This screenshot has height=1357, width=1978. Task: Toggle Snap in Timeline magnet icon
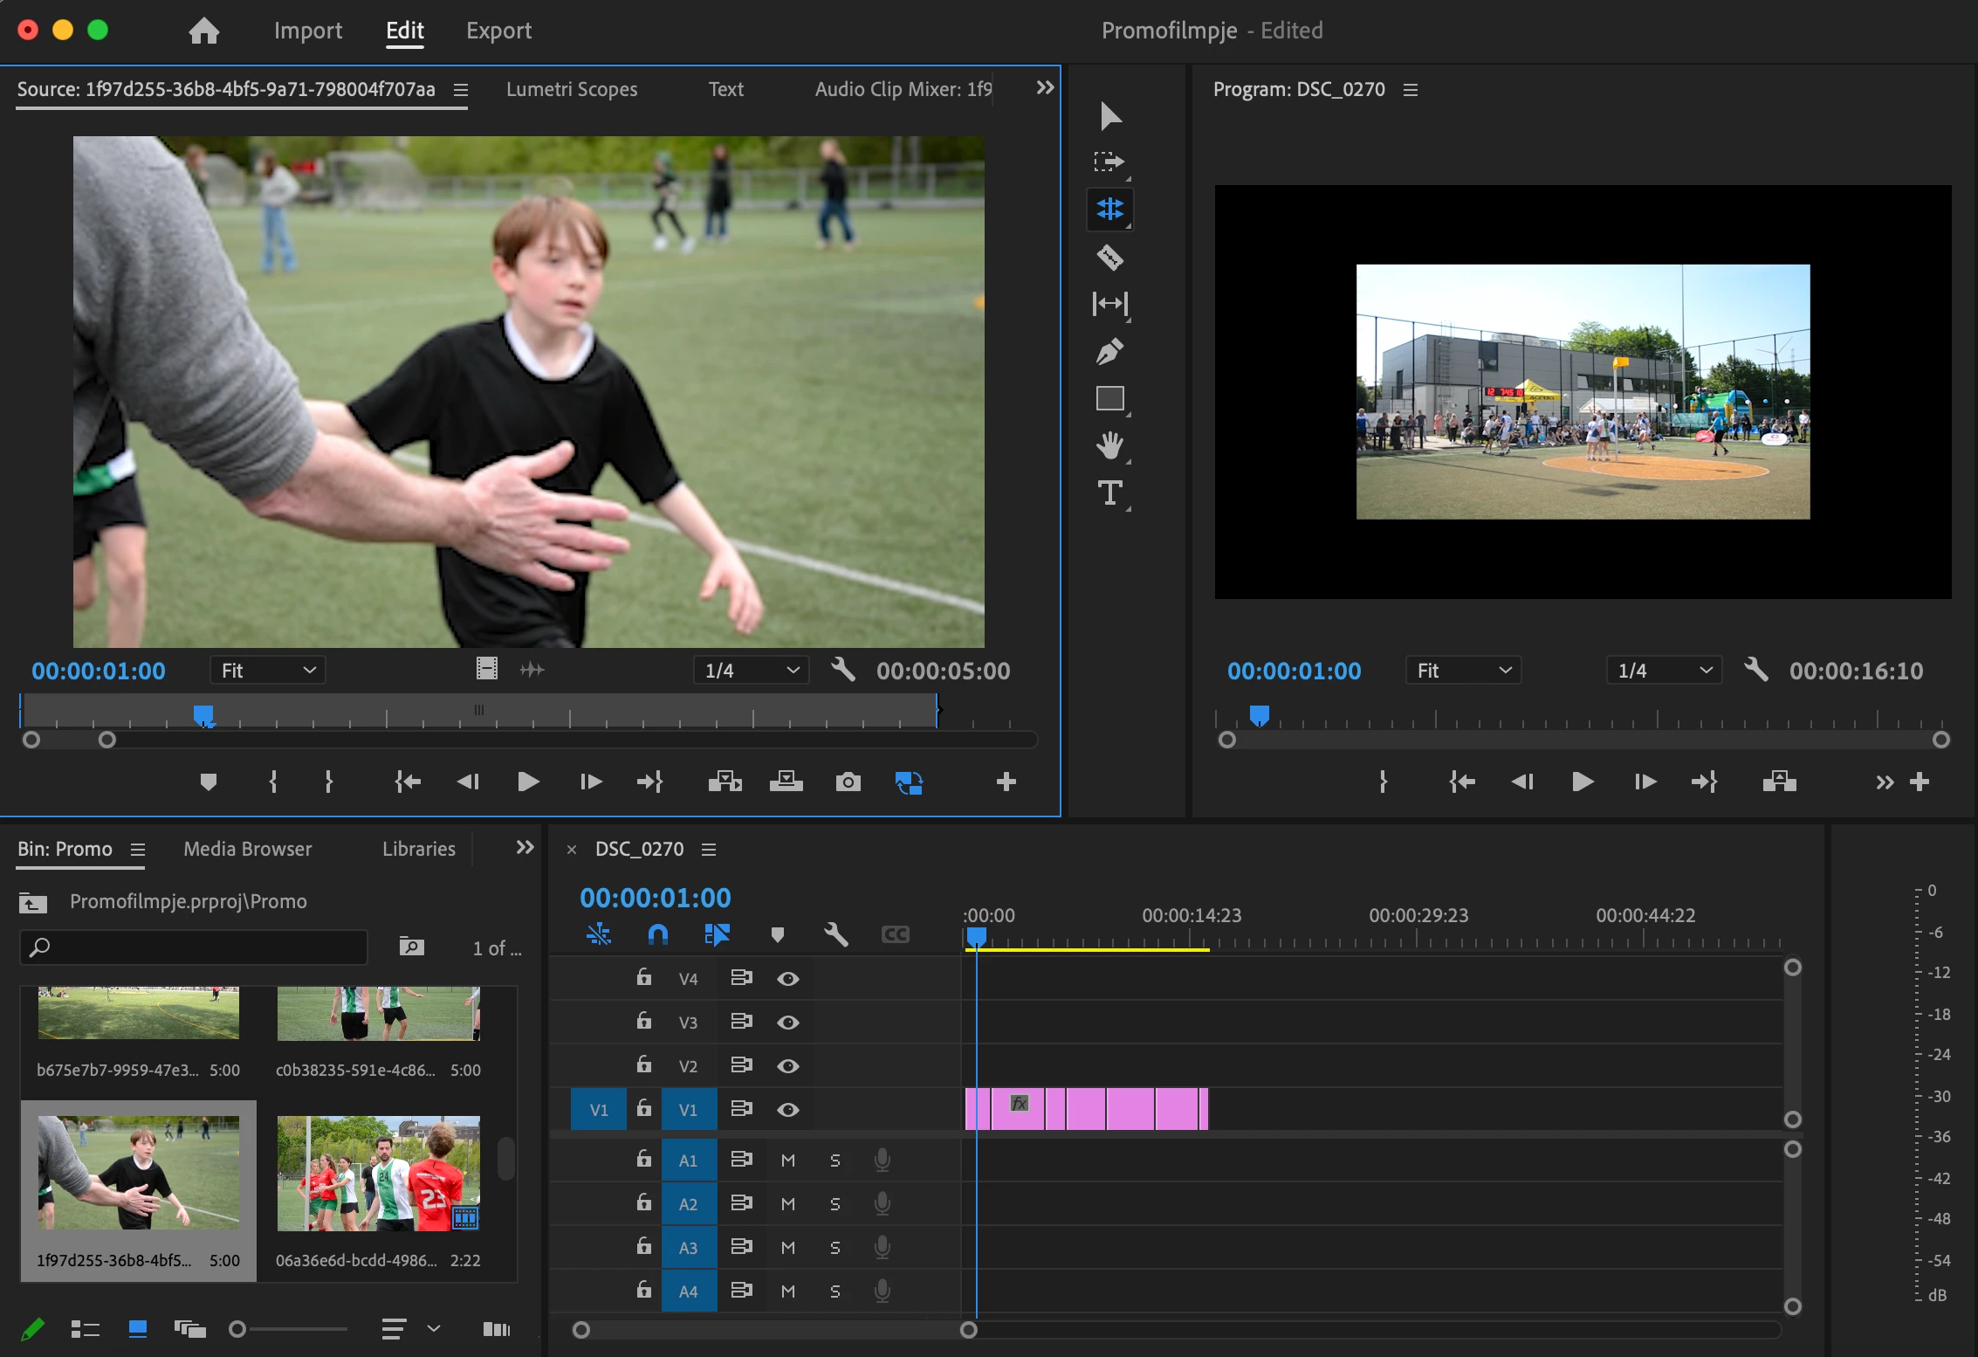coord(657,935)
